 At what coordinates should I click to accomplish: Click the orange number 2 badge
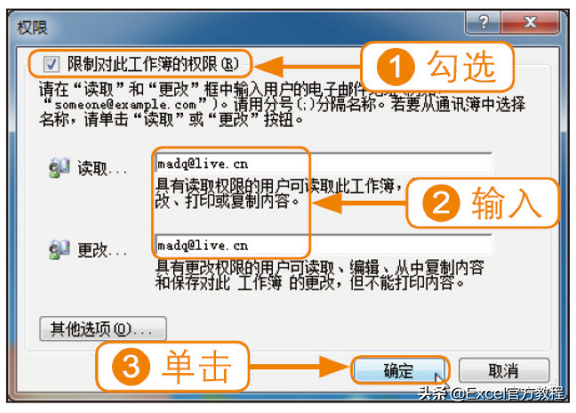click(441, 203)
